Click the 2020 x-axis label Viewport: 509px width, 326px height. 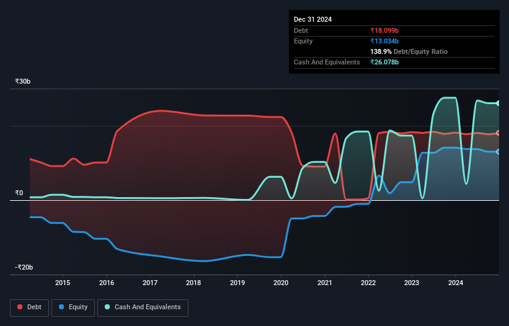281,283
